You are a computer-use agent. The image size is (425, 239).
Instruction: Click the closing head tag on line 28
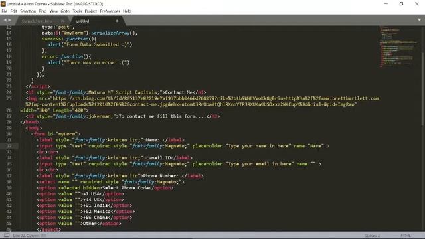pos(29,122)
